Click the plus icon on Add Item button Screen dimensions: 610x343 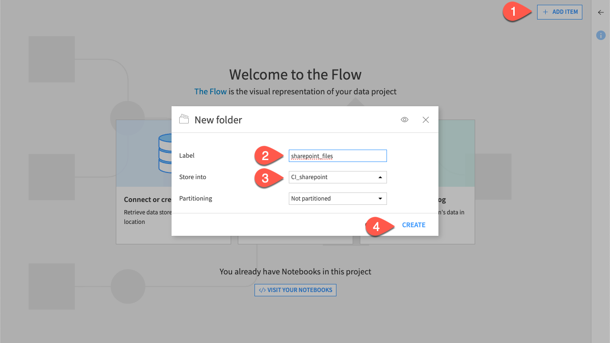(x=544, y=12)
